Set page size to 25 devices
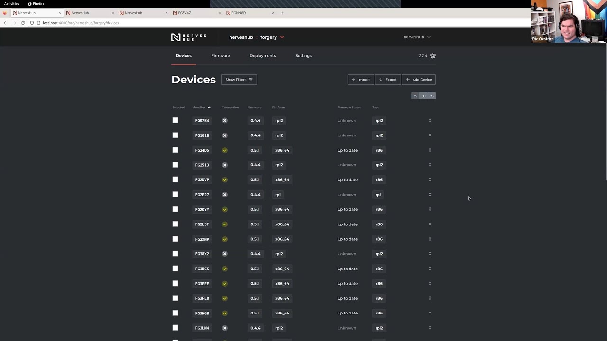607x341 pixels. click(x=415, y=96)
